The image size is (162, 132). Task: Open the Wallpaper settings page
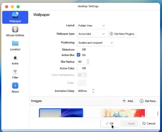coord(15,17)
